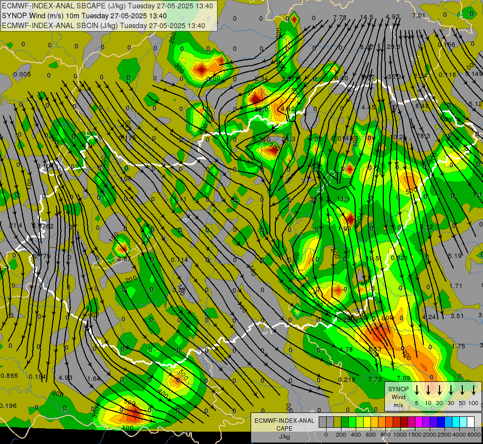Click the 8.48 value on the map

point(422,106)
